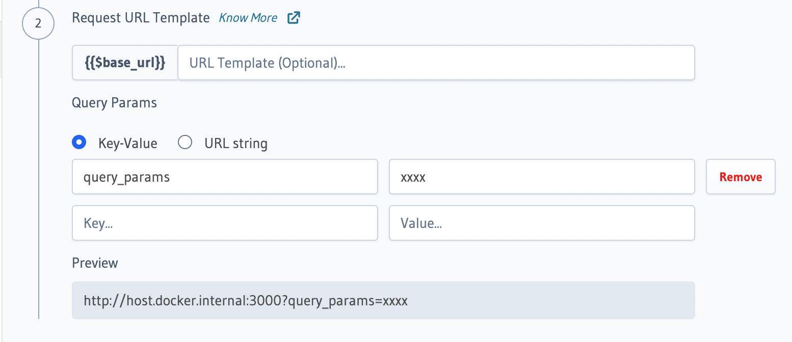Click the step 2 circle indicator
This screenshot has width=792, height=342.
pyautogui.click(x=38, y=23)
